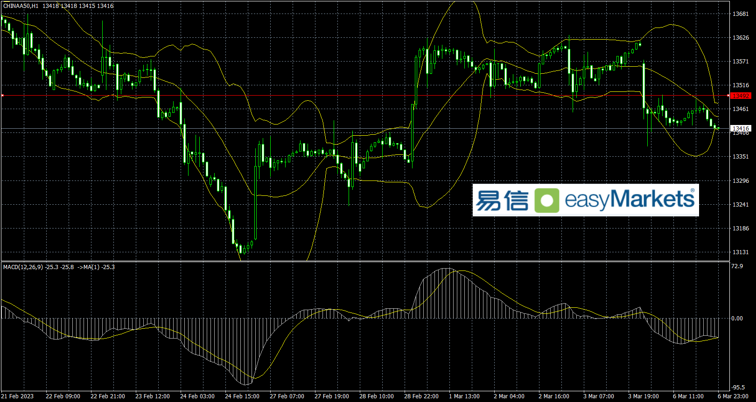Image resolution: width=756 pixels, height=402 pixels.
Task: Click the 13681 price axis label
Action: click(x=741, y=14)
